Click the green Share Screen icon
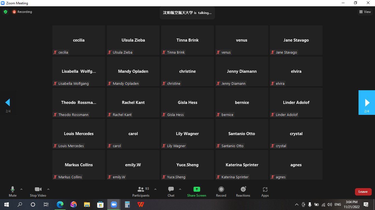Viewport: 375px width, 210px height. [197, 189]
